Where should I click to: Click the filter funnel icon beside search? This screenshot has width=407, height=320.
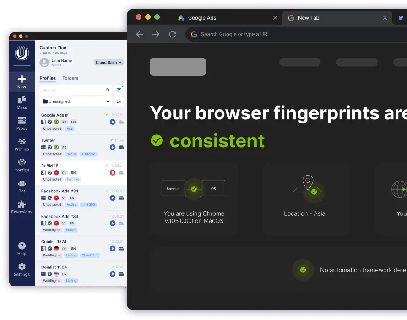pyautogui.click(x=119, y=91)
